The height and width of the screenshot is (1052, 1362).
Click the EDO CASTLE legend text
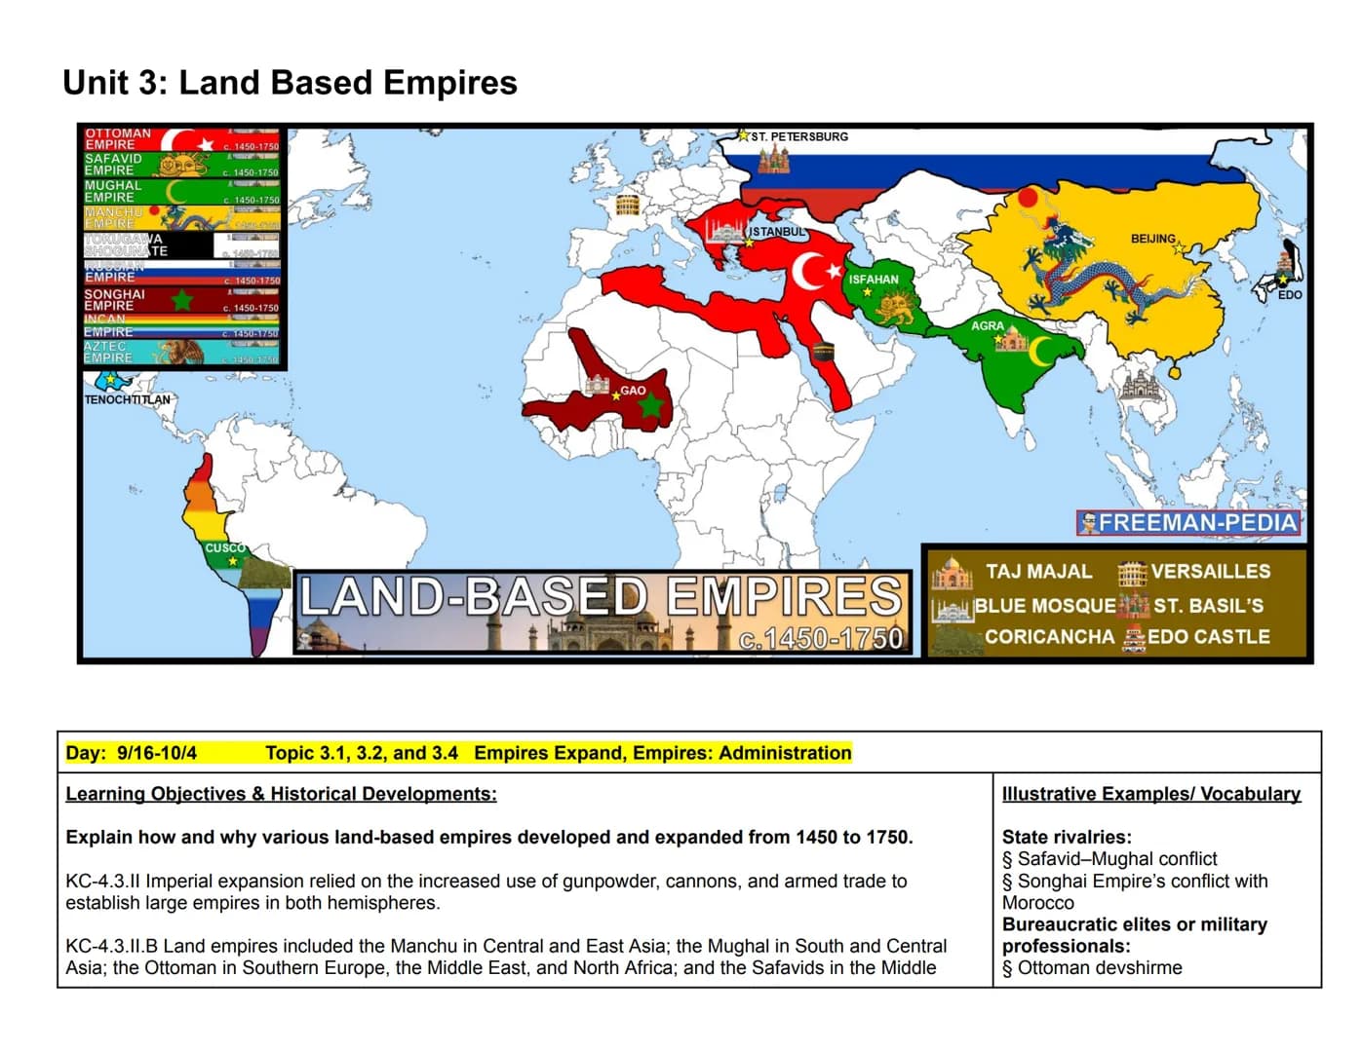(1209, 637)
